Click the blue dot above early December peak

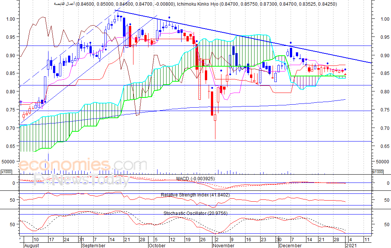pos(291,43)
